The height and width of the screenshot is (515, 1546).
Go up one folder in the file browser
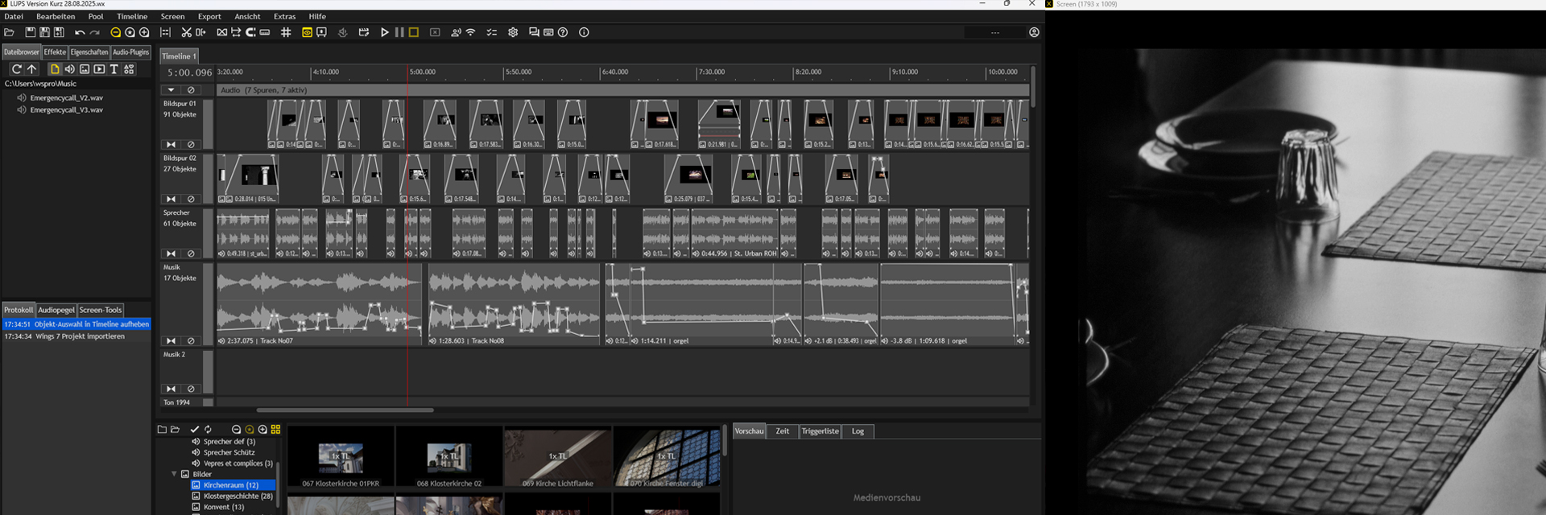(x=32, y=69)
